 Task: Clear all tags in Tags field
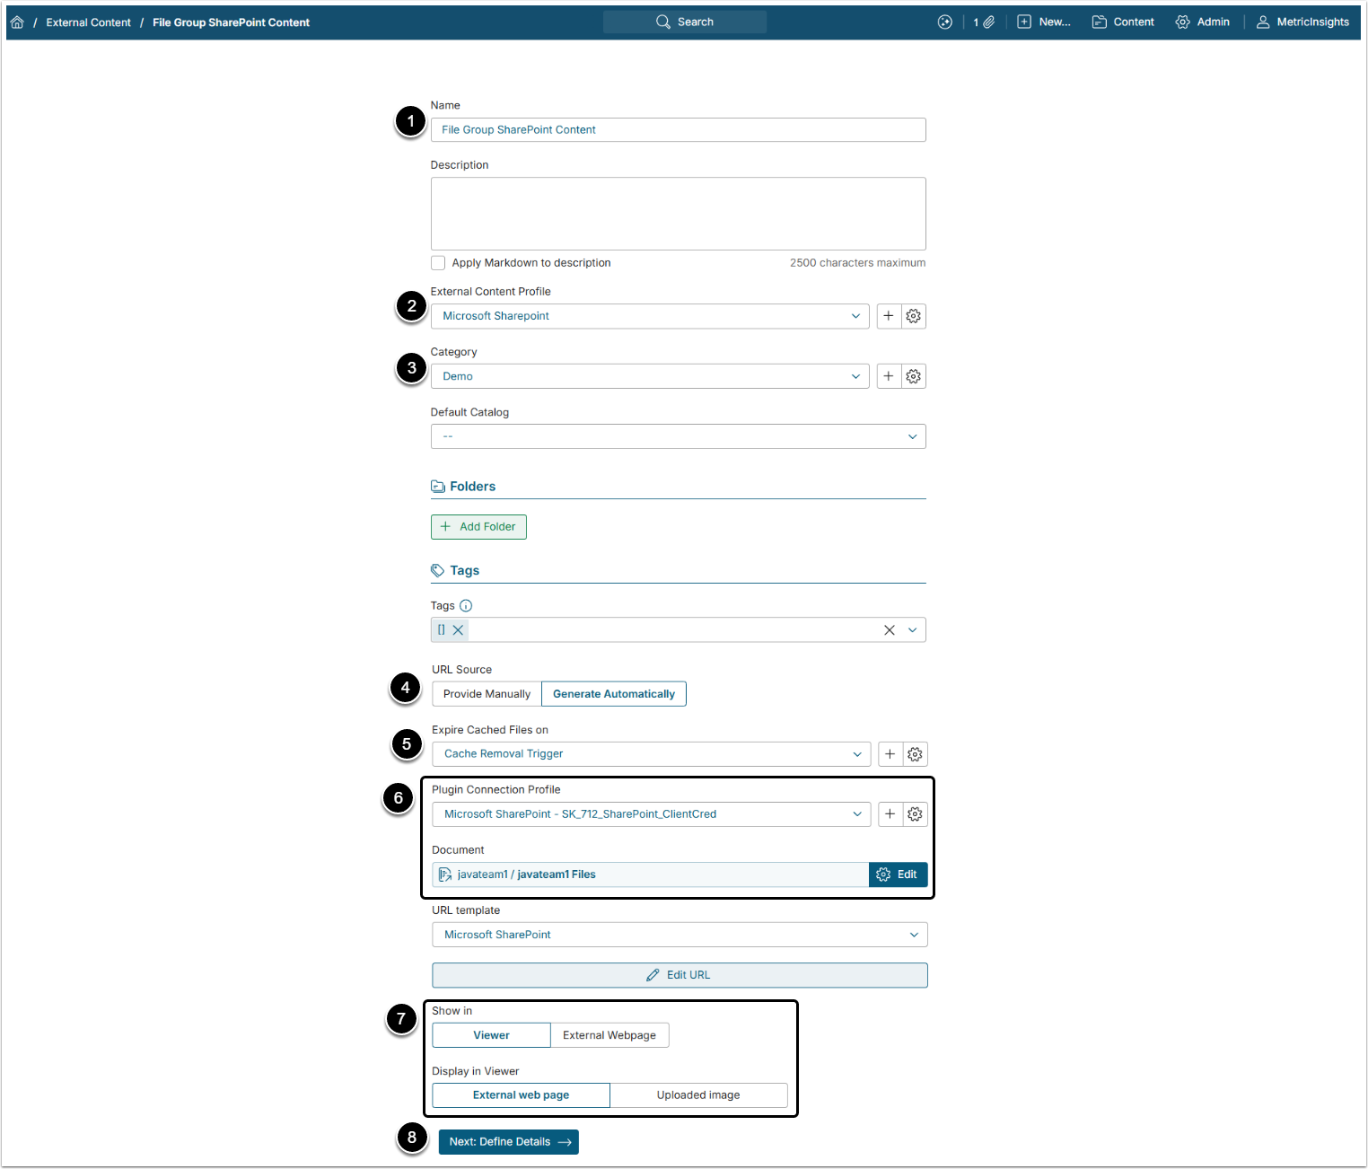[x=890, y=630]
